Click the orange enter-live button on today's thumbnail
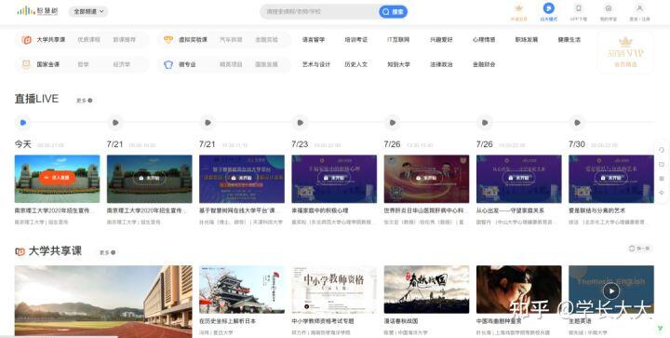 [58, 177]
